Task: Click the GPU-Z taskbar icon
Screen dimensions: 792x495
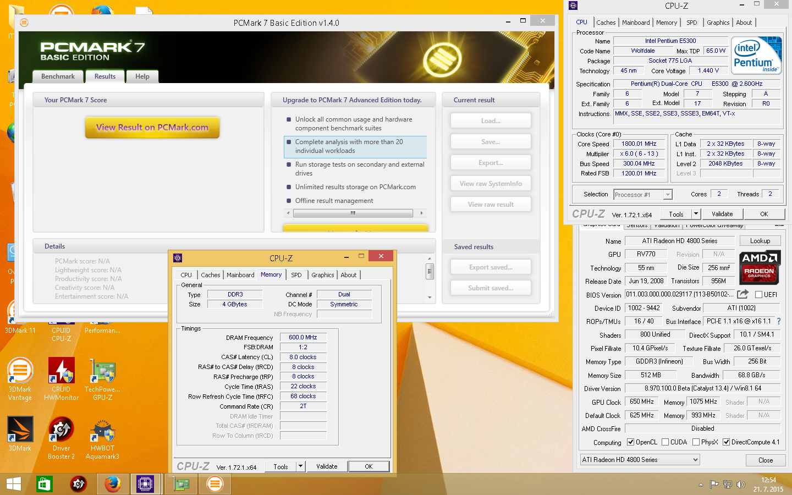Action: (181, 484)
